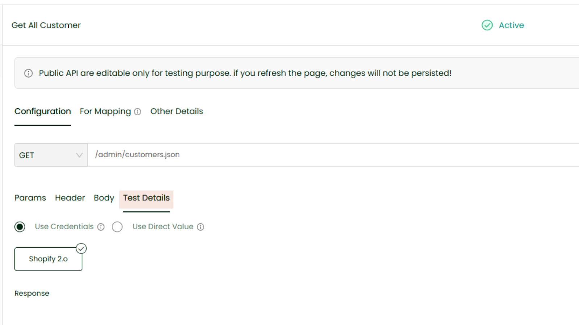
Task: Click the /admin/customers.json URL field
Action: (x=326, y=155)
